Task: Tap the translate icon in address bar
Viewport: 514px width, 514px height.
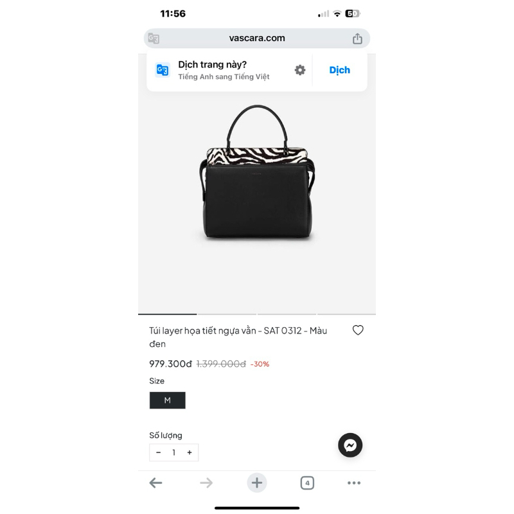Action: [x=154, y=39]
